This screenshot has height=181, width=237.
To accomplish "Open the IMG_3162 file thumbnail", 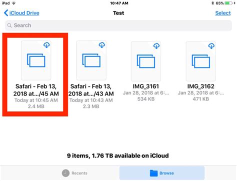I will pos(201,61).
